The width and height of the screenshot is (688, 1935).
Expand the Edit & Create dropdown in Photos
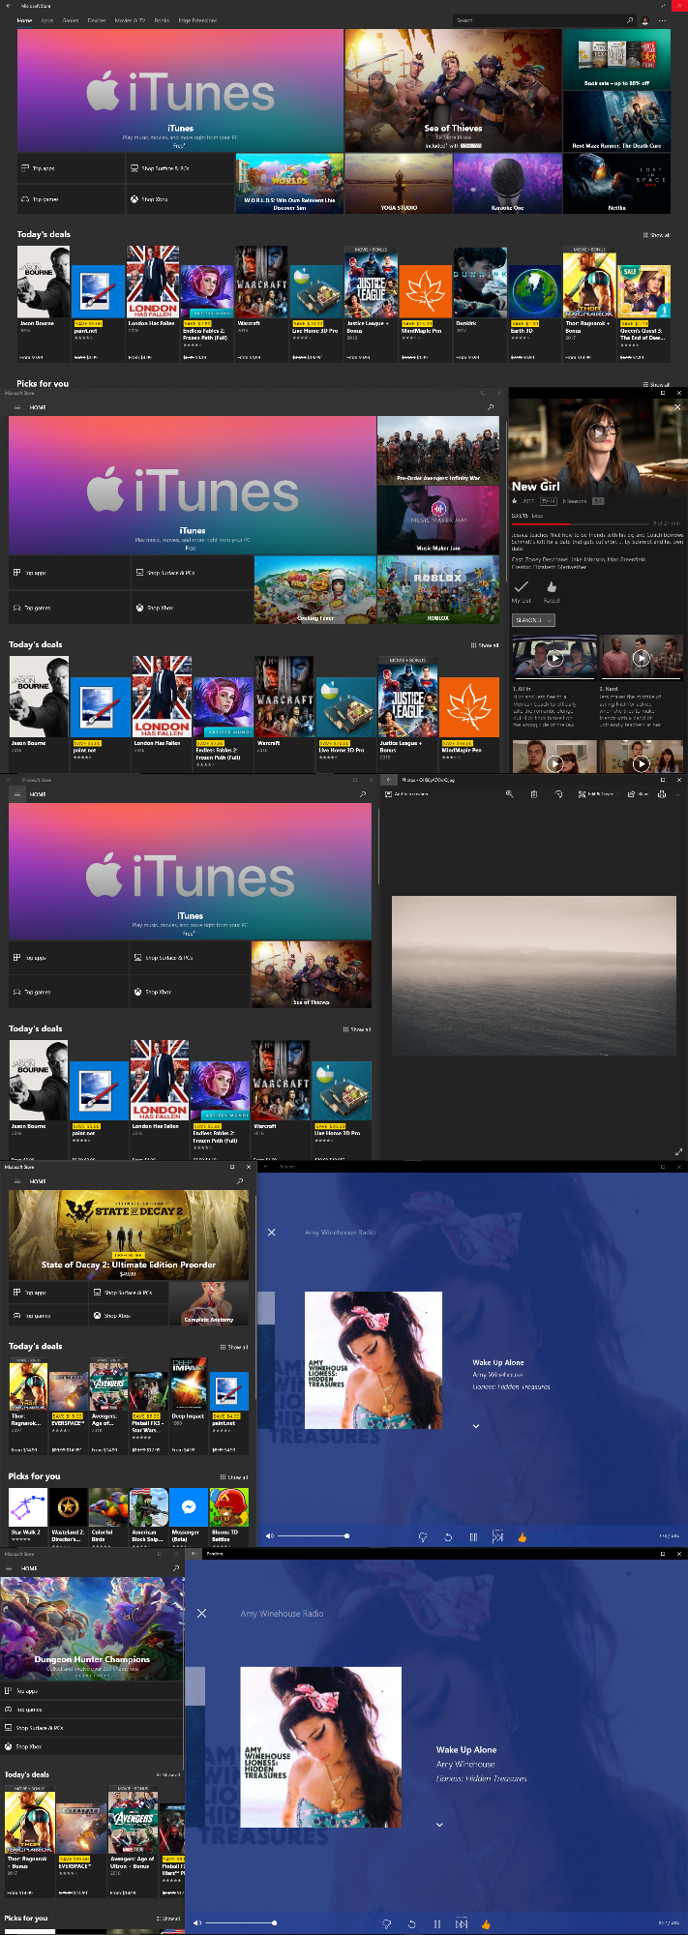597,793
